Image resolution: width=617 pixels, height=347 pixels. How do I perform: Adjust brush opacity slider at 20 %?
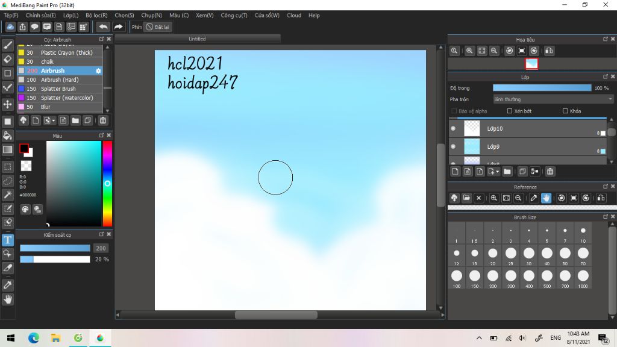coord(55,259)
